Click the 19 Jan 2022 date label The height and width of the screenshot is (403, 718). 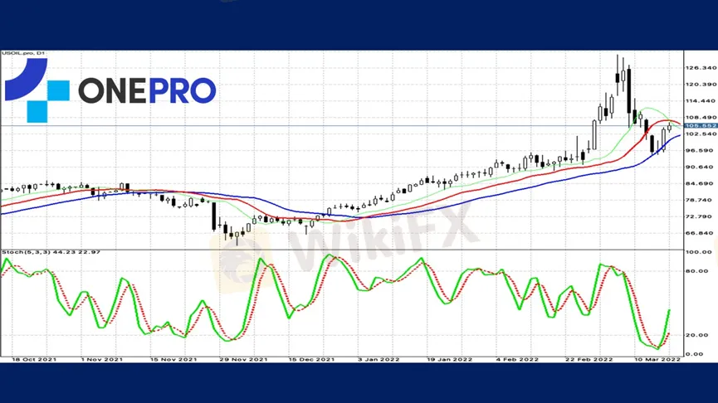click(x=450, y=360)
